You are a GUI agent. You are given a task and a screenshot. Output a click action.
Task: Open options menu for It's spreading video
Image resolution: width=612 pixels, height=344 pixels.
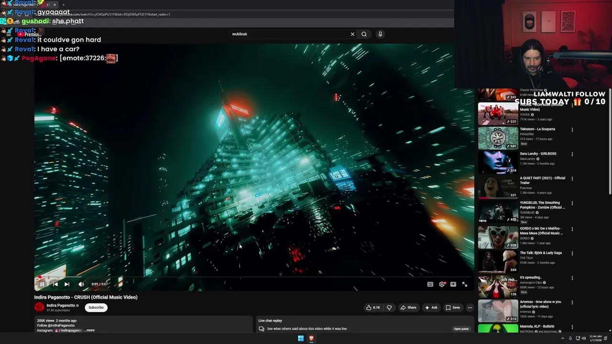(x=572, y=278)
